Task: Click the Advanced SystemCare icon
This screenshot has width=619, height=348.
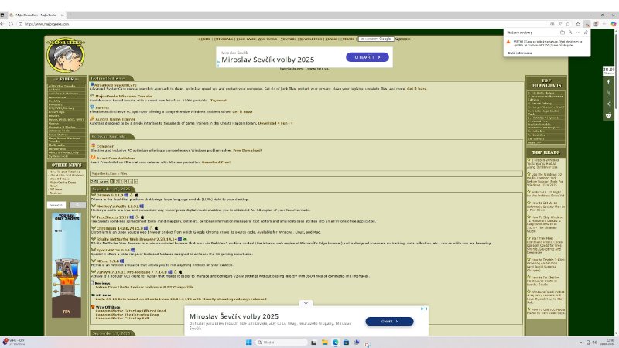Action: coord(92,84)
